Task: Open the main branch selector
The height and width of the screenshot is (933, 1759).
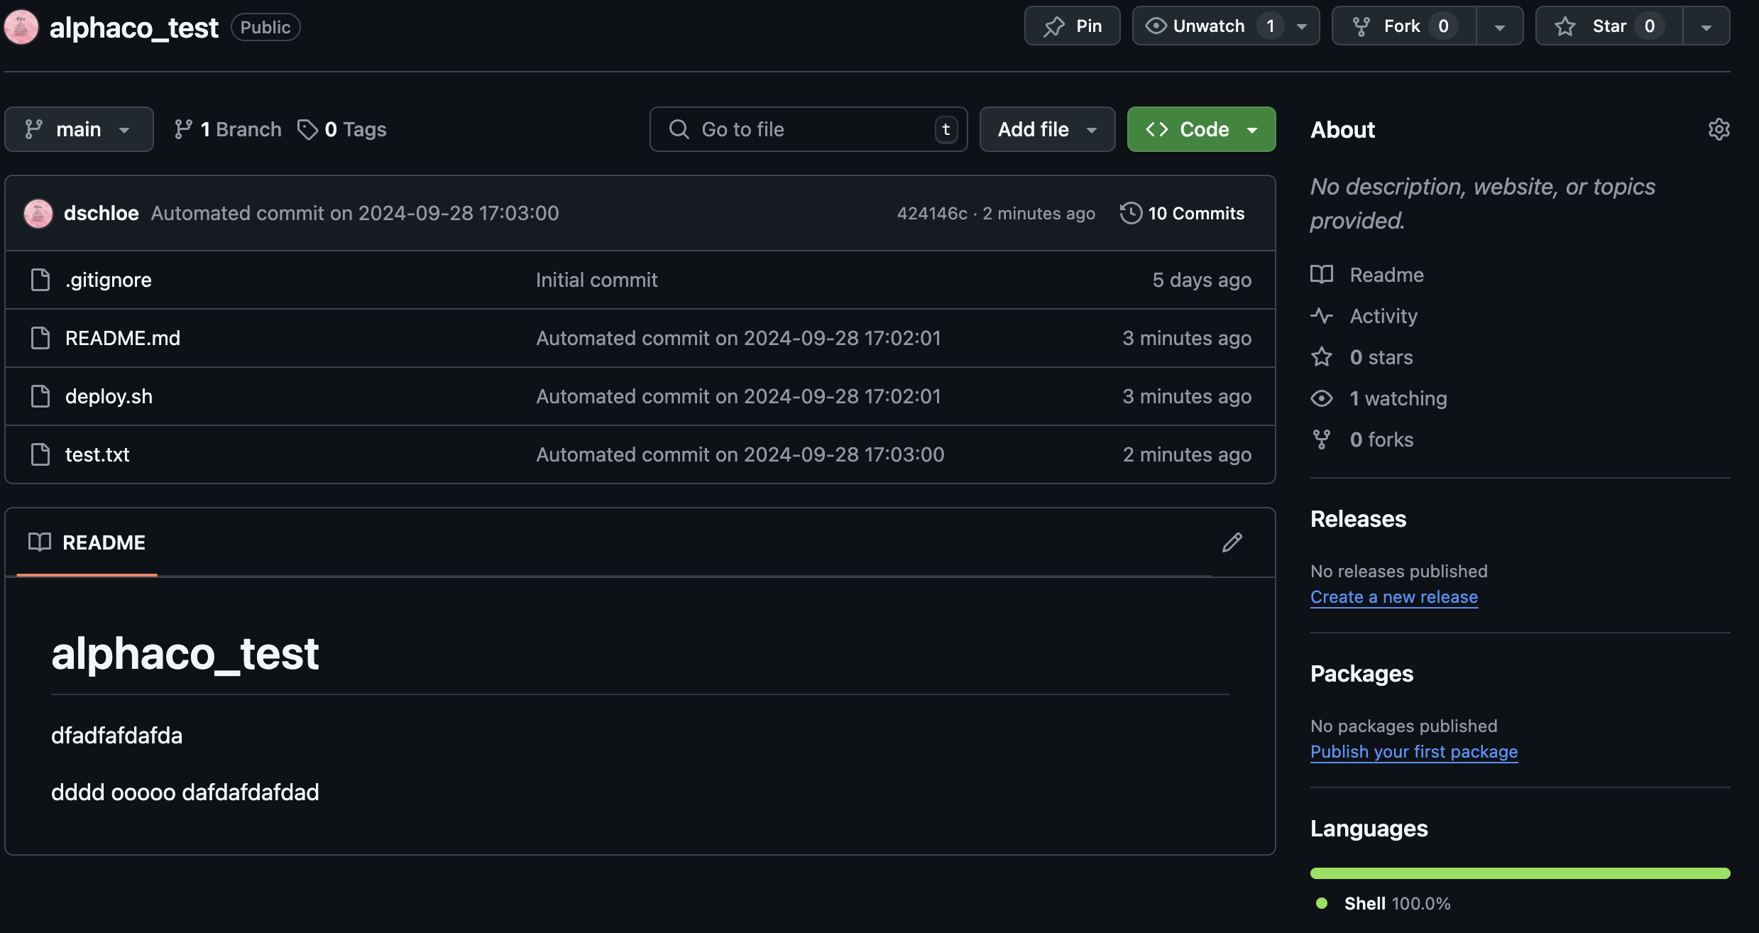Action: [x=79, y=129]
